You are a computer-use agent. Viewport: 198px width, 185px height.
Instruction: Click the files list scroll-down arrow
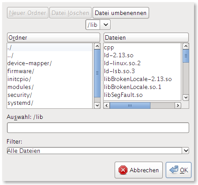pyautogui.click(x=186, y=97)
